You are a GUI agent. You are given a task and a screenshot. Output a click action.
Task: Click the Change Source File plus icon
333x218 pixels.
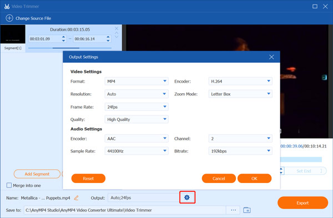pyautogui.click(x=9, y=18)
